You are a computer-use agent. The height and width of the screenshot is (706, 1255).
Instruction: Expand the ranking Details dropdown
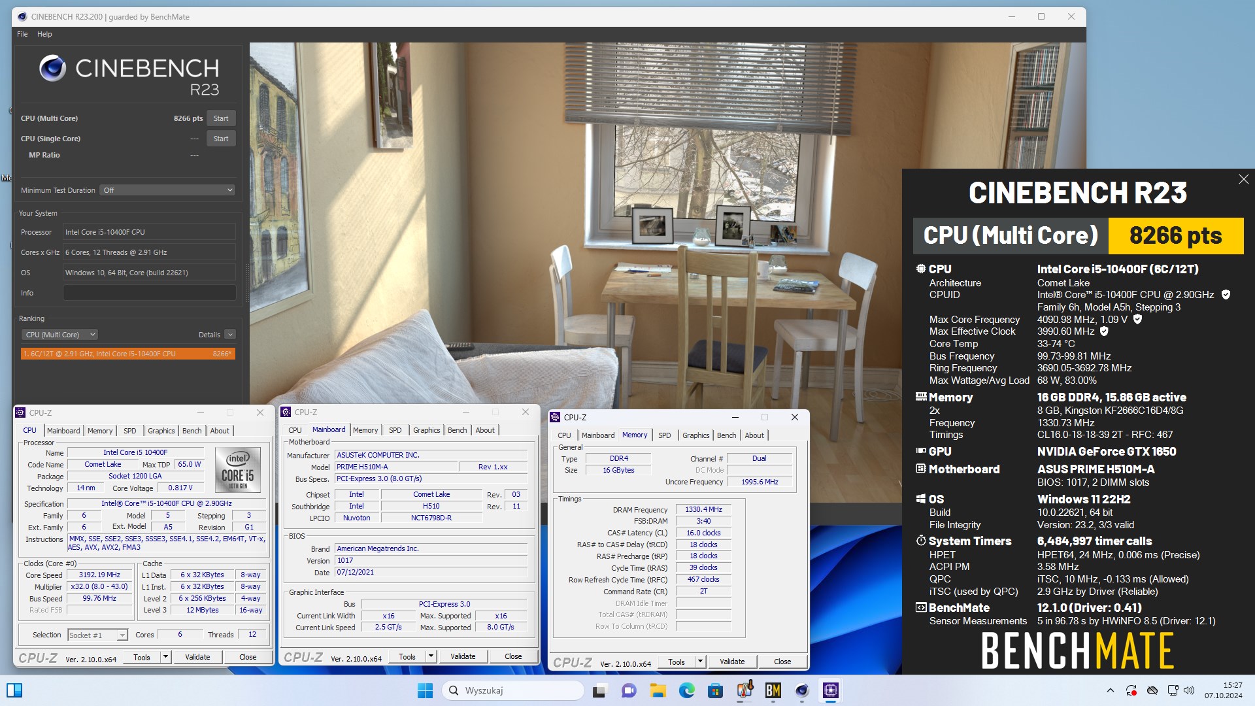coord(230,335)
